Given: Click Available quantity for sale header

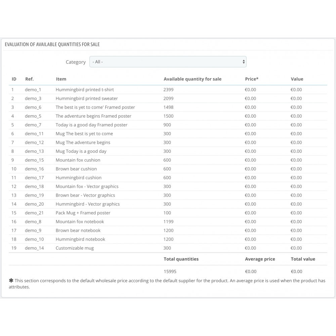Looking at the screenshot, I should point(193,79).
